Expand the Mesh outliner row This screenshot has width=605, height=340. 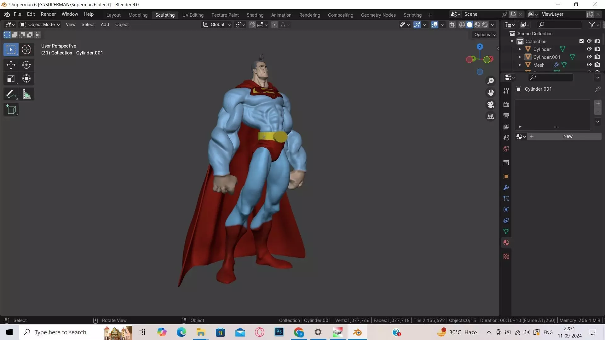(520, 65)
